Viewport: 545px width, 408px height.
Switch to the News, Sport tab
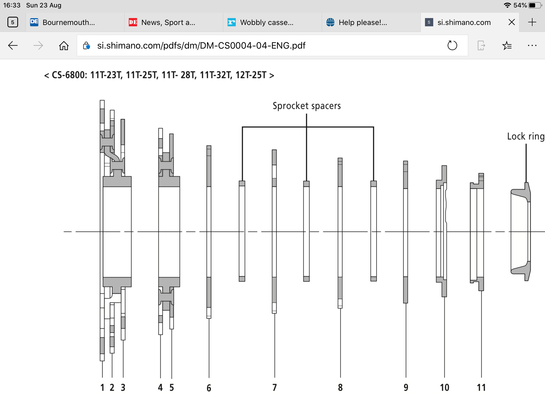(174, 22)
